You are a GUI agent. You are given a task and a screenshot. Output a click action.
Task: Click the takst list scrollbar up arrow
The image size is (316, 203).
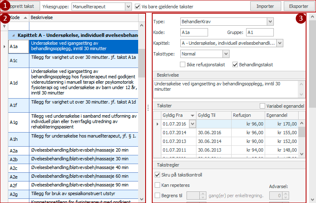142,25
